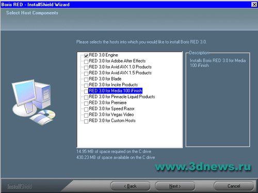258x193 pixels.
Task: Enable the RED 3.0 for Blade checkbox
Action: click(86, 79)
